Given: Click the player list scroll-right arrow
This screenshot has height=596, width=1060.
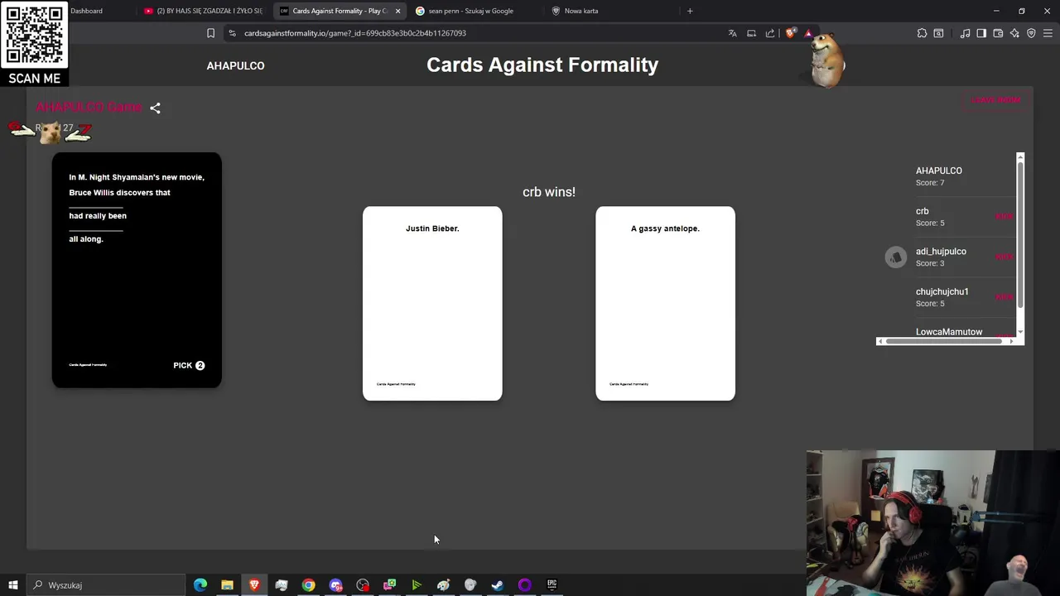Looking at the screenshot, I should 1011,341.
